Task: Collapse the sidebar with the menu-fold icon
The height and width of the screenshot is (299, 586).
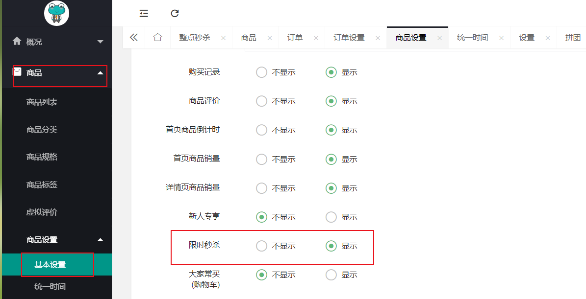Action: click(x=144, y=13)
